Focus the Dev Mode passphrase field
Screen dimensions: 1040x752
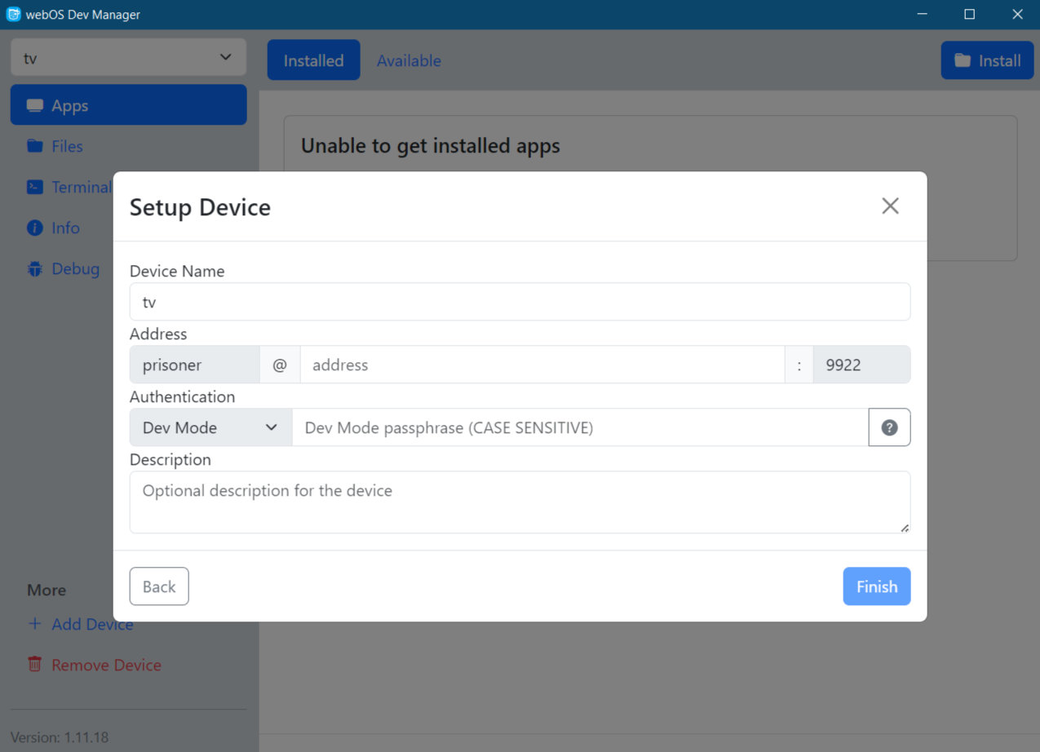pyautogui.click(x=579, y=427)
